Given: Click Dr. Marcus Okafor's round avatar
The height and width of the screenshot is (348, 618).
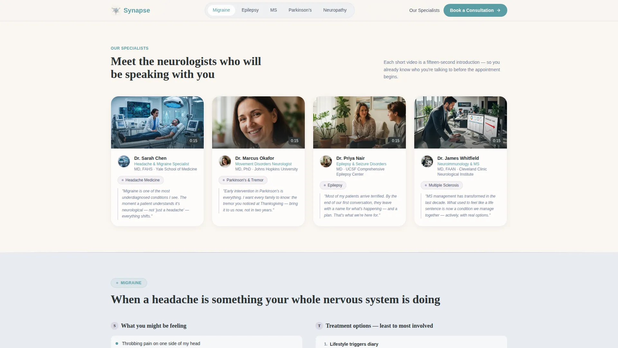Looking at the screenshot, I should [x=225, y=161].
